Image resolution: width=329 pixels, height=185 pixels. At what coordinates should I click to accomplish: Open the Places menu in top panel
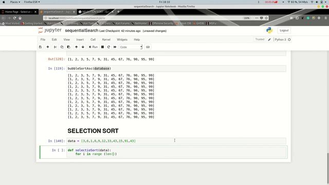[x=15, y=2]
